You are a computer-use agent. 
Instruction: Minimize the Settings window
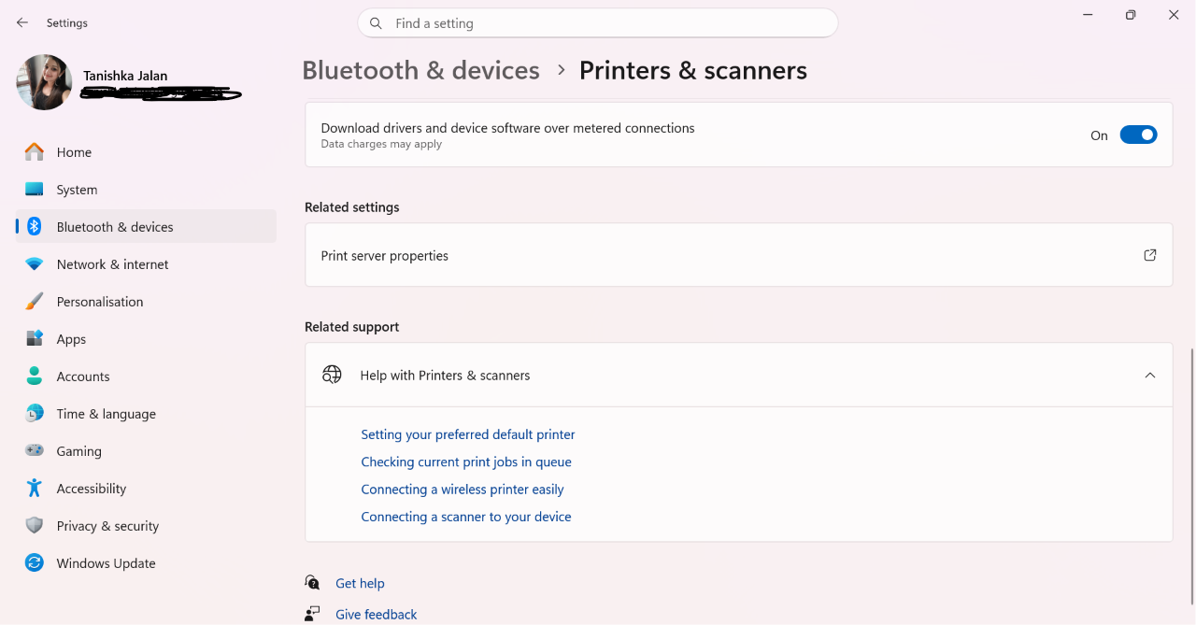click(1088, 15)
